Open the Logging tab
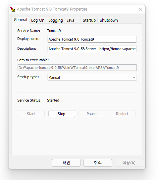 pyautogui.click(x=56, y=20)
